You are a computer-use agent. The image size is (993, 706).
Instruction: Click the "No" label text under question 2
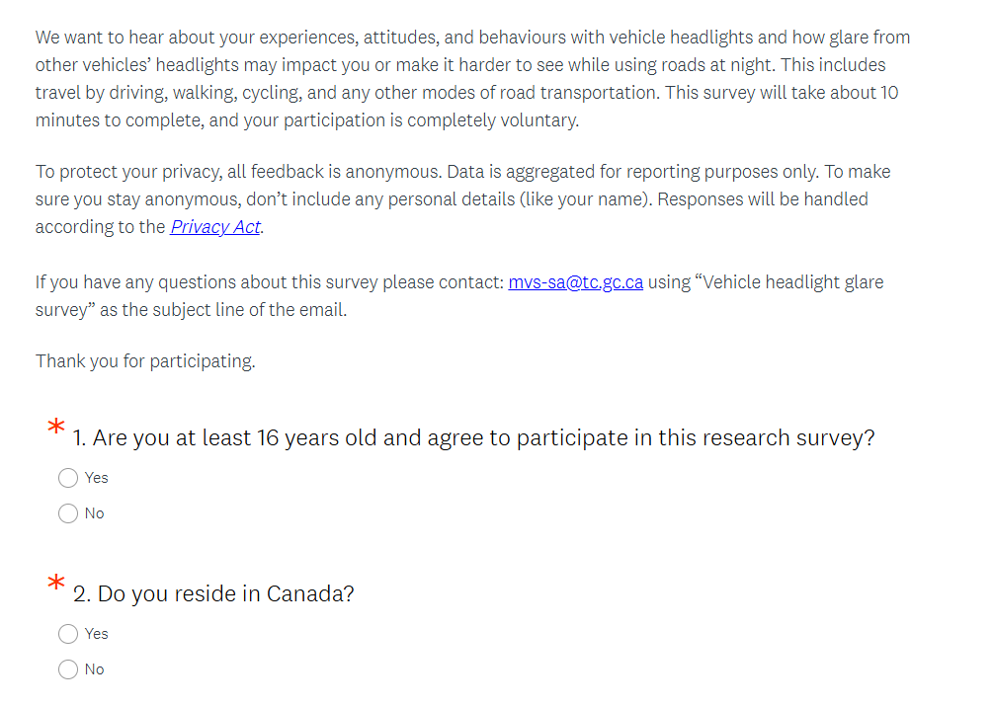pos(94,669)
